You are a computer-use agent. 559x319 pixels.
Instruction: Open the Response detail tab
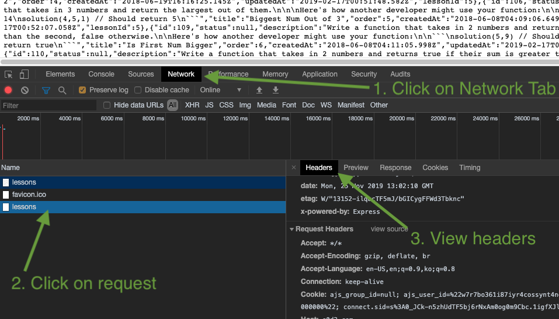(395, 168)
